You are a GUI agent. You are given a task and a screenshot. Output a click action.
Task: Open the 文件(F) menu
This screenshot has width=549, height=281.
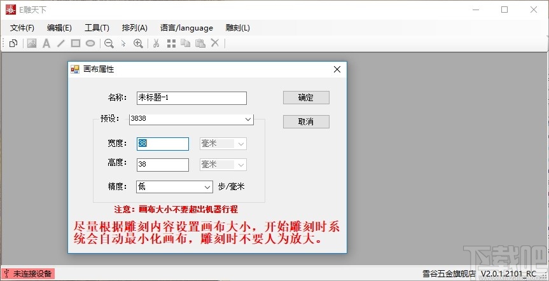point(22,28)
